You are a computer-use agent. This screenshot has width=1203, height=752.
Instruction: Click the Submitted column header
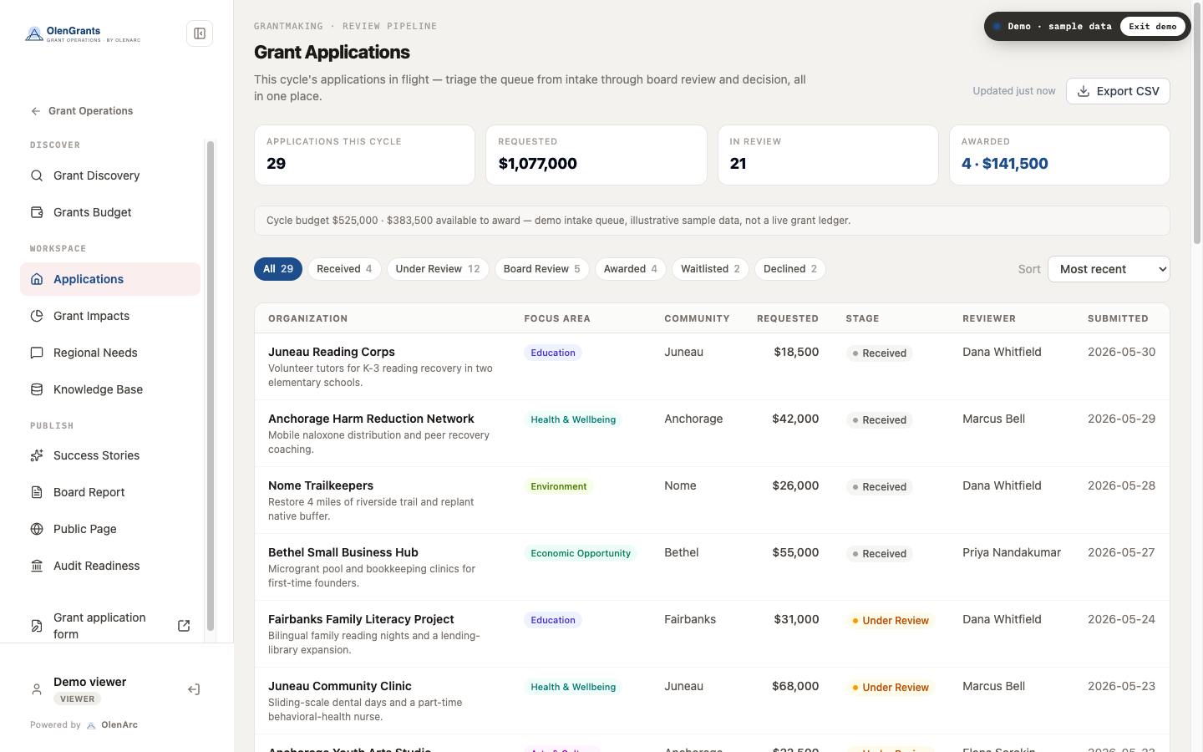pyautogui.click(x=1118, y=318)
